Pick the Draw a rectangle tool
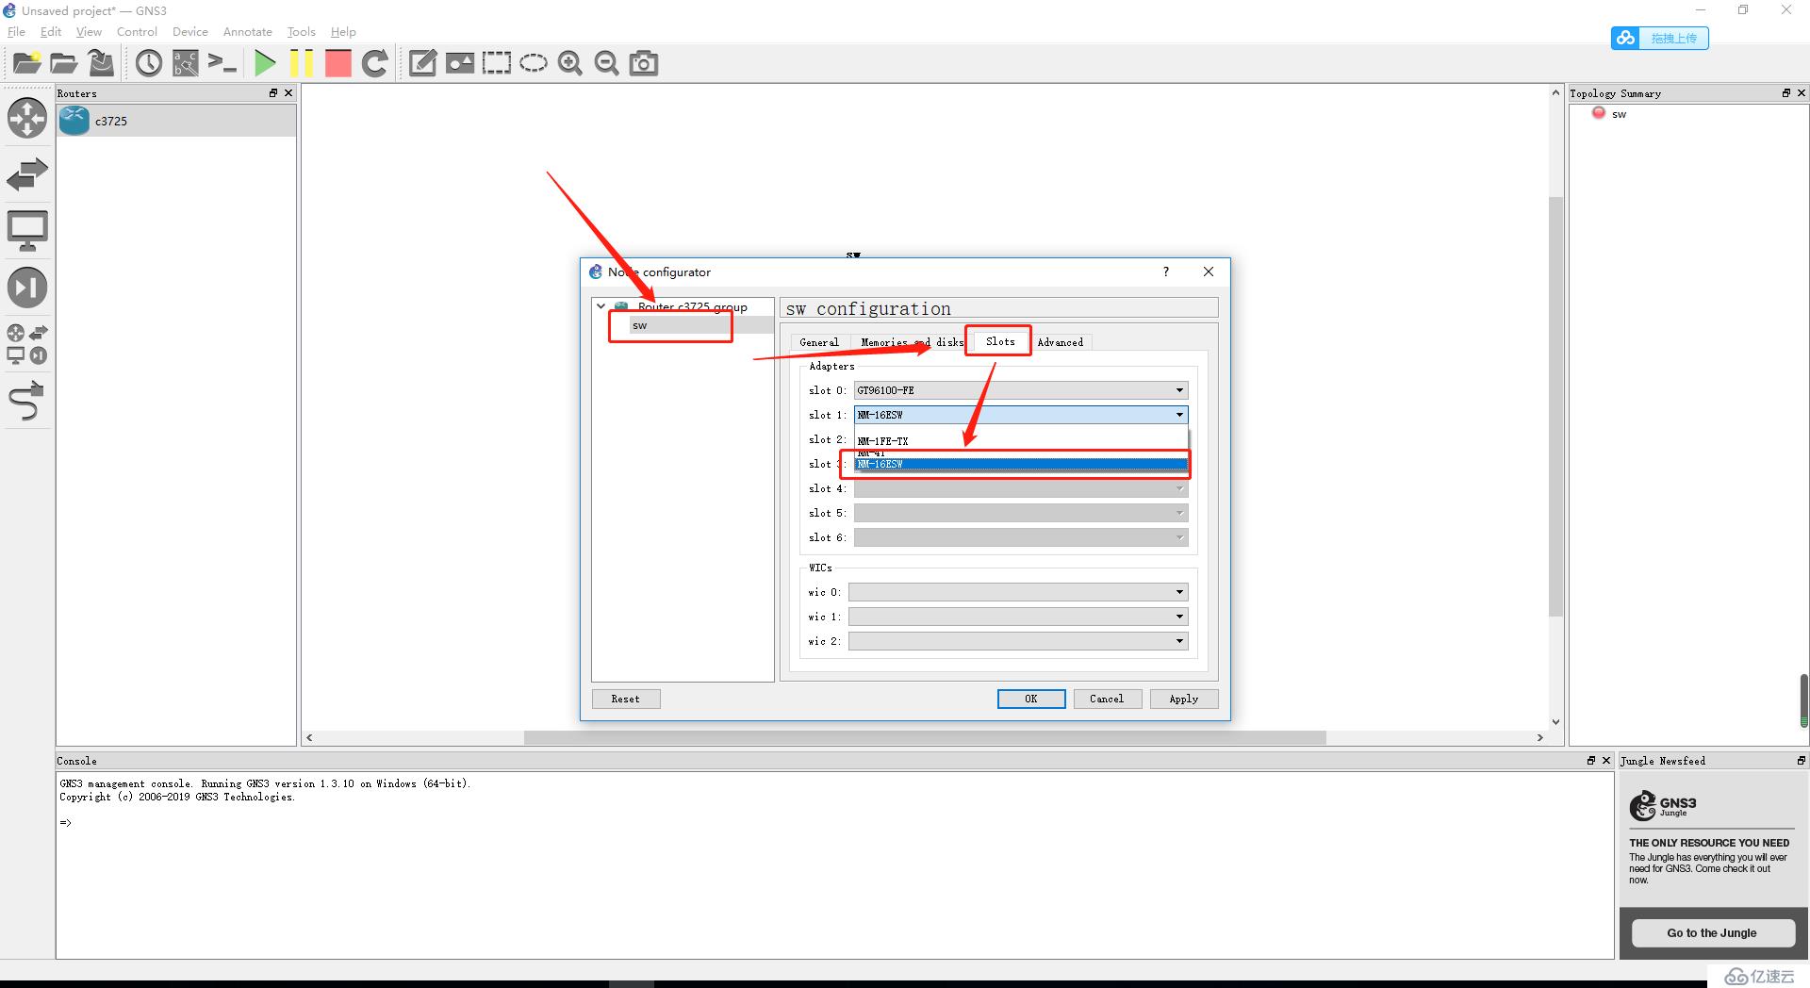1810x988 pixels. tap(497, 63)
